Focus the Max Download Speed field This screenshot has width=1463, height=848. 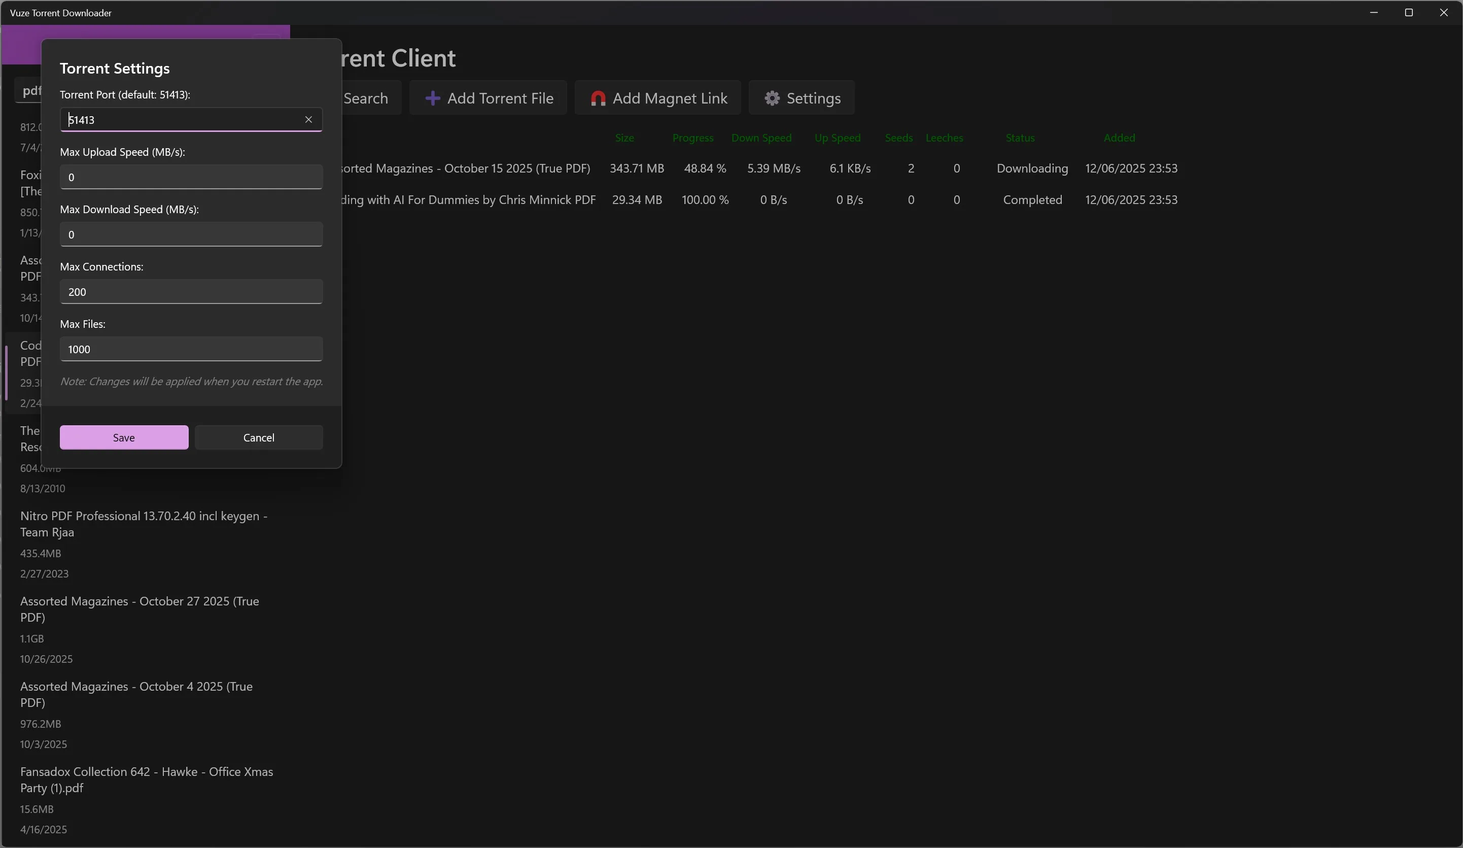191,234
